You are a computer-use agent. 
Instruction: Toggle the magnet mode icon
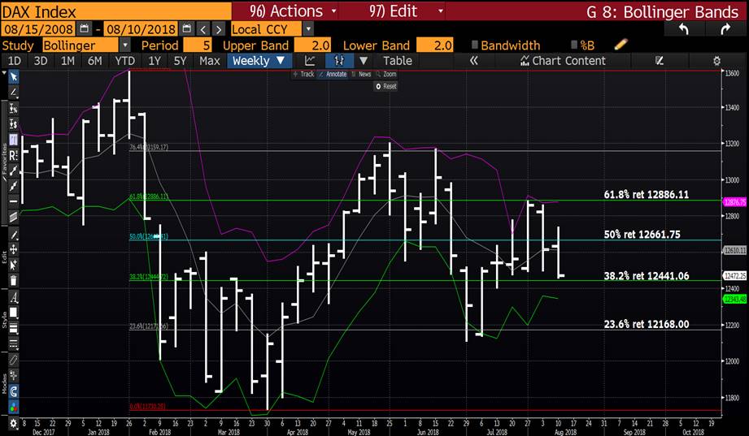pyautogui.click(x=13, y=392)
